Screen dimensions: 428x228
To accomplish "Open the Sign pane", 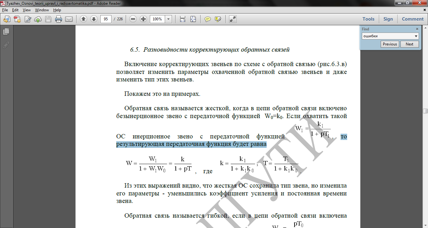I will point(388,19).
